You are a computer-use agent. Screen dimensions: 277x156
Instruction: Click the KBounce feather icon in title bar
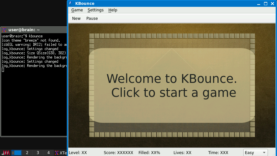click(x=70, y=4)
